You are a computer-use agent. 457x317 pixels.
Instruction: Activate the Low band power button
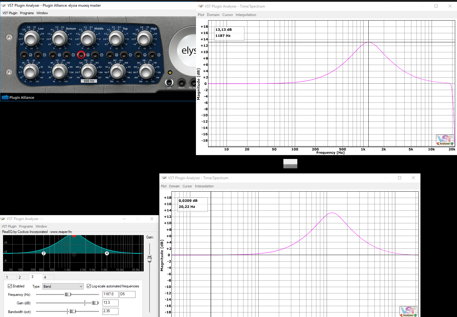pos(24,55)
